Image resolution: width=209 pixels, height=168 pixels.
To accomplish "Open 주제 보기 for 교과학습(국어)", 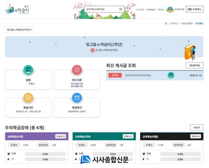I will point(128,136).
